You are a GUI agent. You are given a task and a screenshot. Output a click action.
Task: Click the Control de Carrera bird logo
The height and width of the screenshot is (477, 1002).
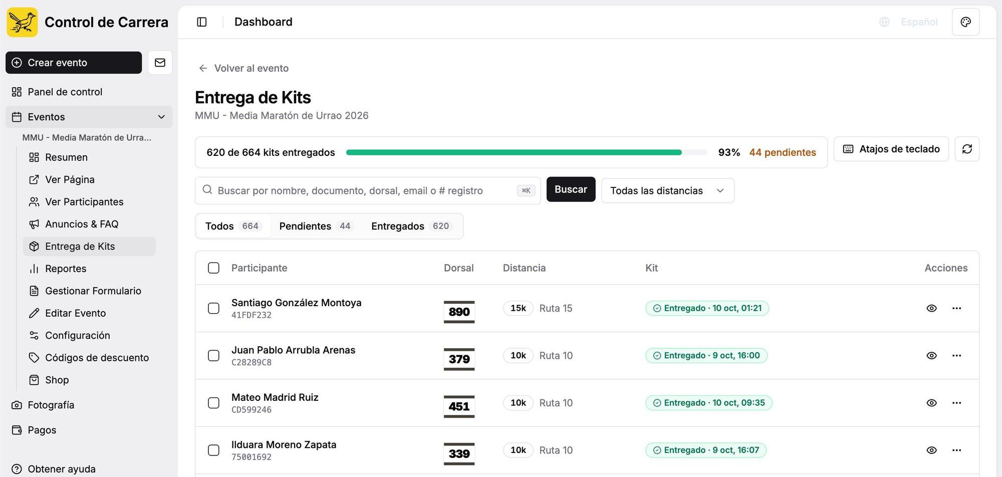pyautogui.click(x=22, y=22)
